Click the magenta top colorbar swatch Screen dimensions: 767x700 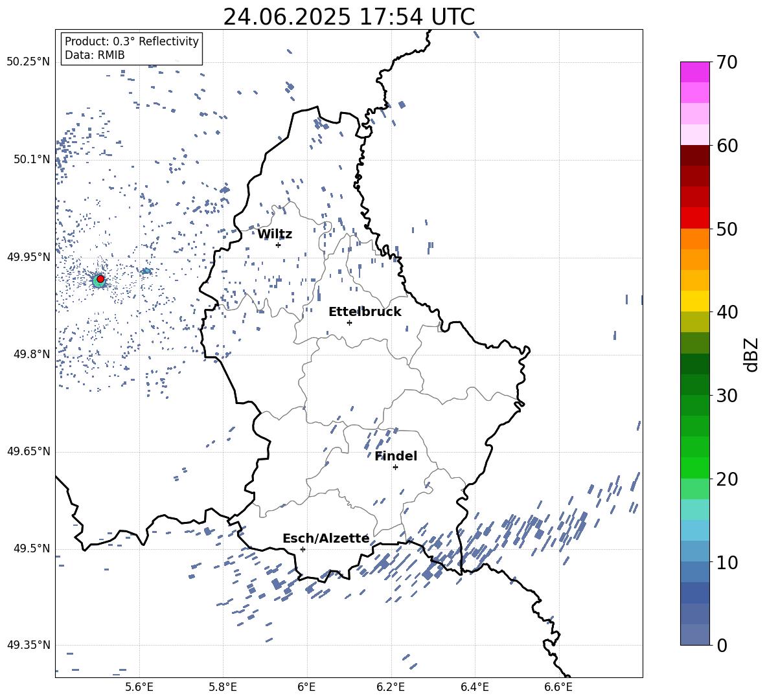(694, 72)
